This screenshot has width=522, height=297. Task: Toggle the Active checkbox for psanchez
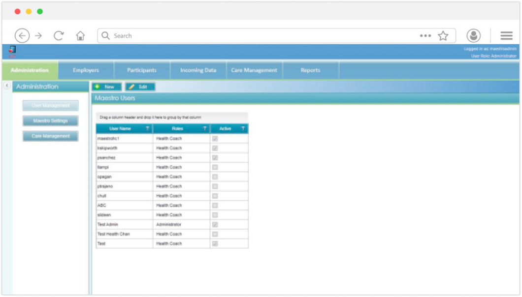click(x=215, y=158)
